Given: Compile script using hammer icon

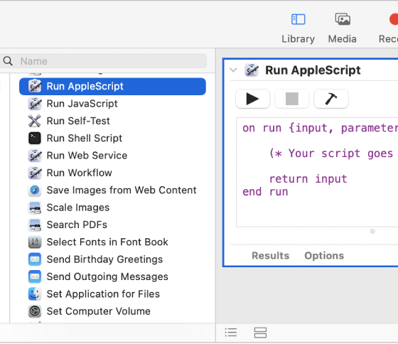Looking at the screenshot, I should click(331, 99).
